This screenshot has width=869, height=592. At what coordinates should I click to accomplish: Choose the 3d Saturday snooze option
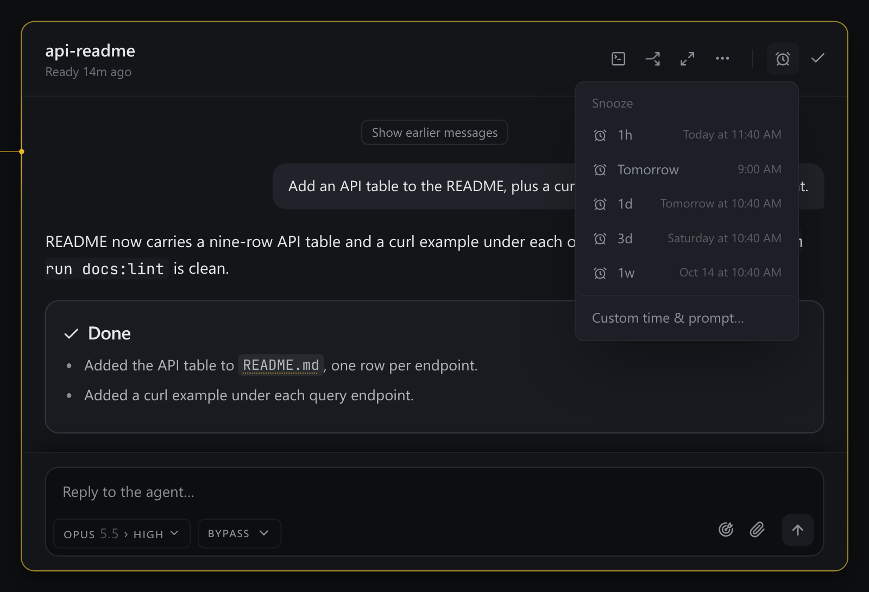tap(687, 238)
